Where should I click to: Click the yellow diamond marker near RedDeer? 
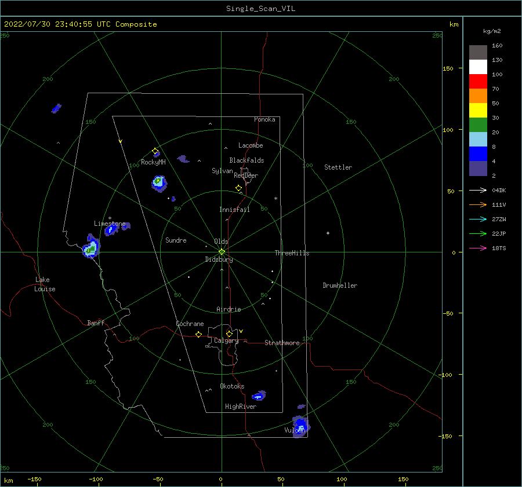(x=238, y=188)
